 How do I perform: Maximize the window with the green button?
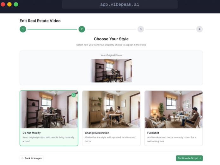click(x=16, y=4)
